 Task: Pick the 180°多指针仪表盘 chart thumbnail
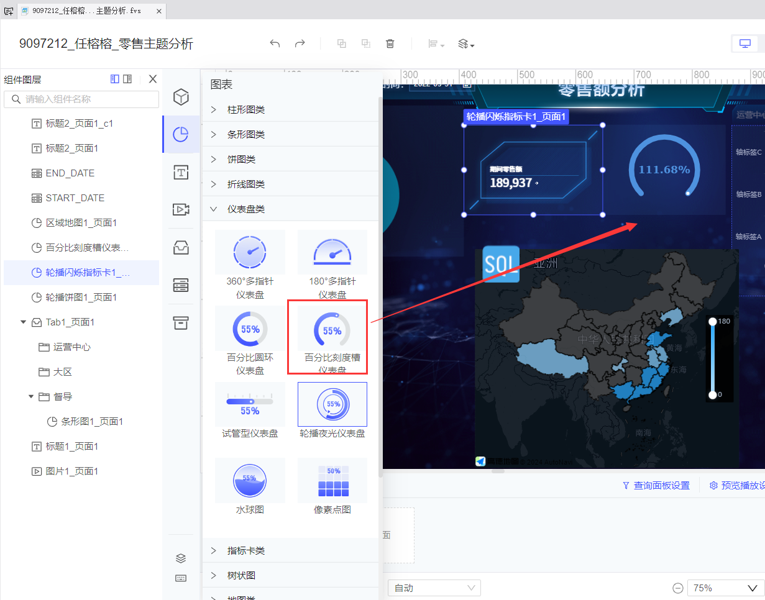[x=332, y=252]
